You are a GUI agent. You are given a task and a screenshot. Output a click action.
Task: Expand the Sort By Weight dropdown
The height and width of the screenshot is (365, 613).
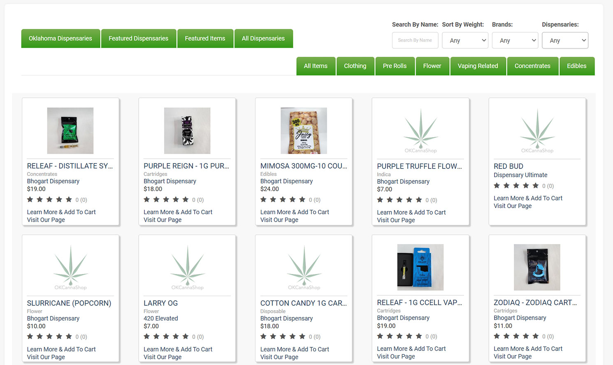(x=465, y=40)
